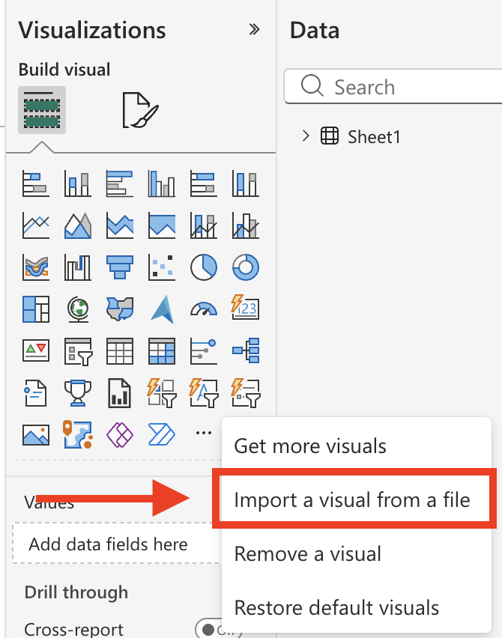Collapse the Visualizations pane

click(254, 30)
